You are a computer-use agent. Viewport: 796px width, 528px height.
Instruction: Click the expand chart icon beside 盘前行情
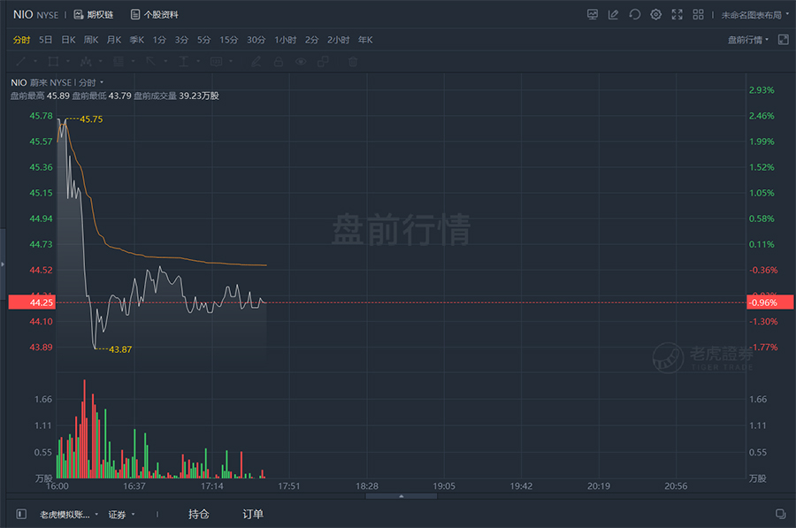click(784, 40)
